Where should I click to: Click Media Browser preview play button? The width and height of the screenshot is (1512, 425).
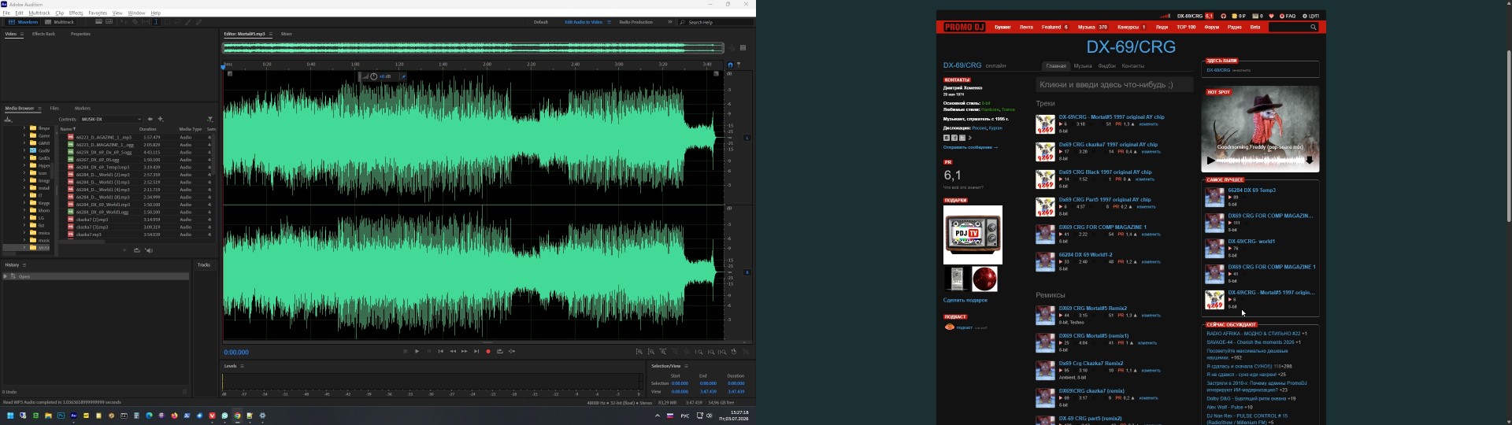click(124, 250)
